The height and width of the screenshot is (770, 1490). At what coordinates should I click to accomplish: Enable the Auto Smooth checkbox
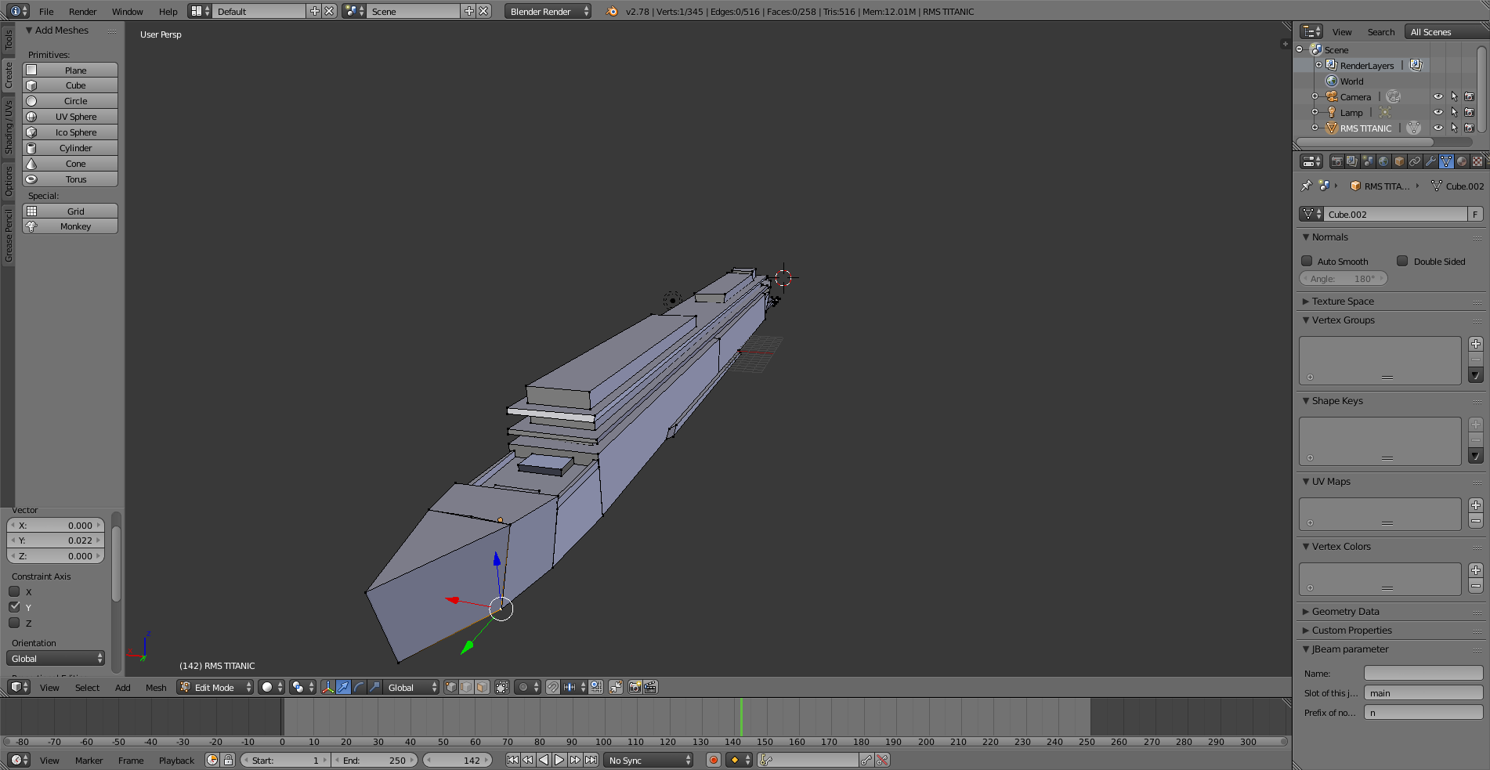pos(1307,261)
